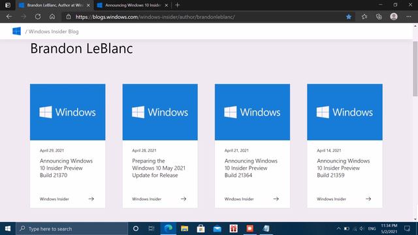Click the April 14, 2021 date text
Image resolution: width=418 pixels, height=235 pixels.
[329, 151]
